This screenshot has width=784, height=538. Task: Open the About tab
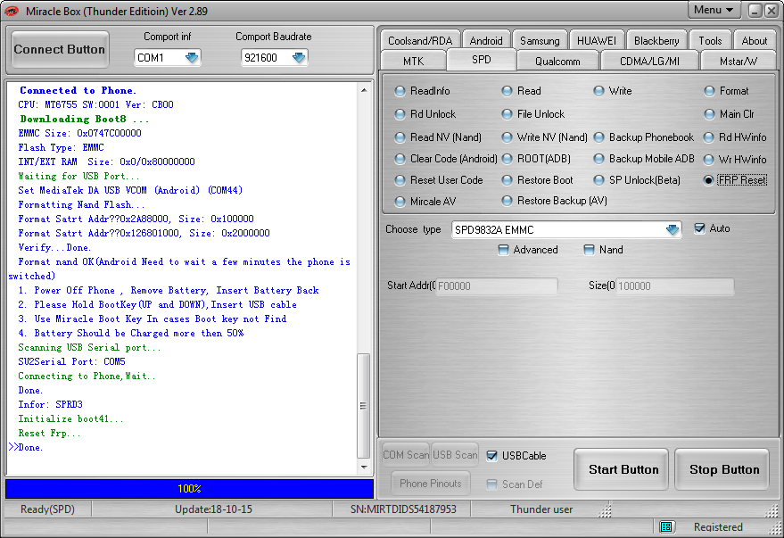tap(754, 40)
